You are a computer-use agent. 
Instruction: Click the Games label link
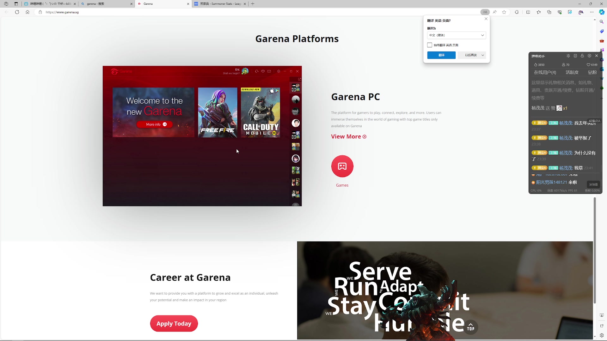[x=342, y=185]
